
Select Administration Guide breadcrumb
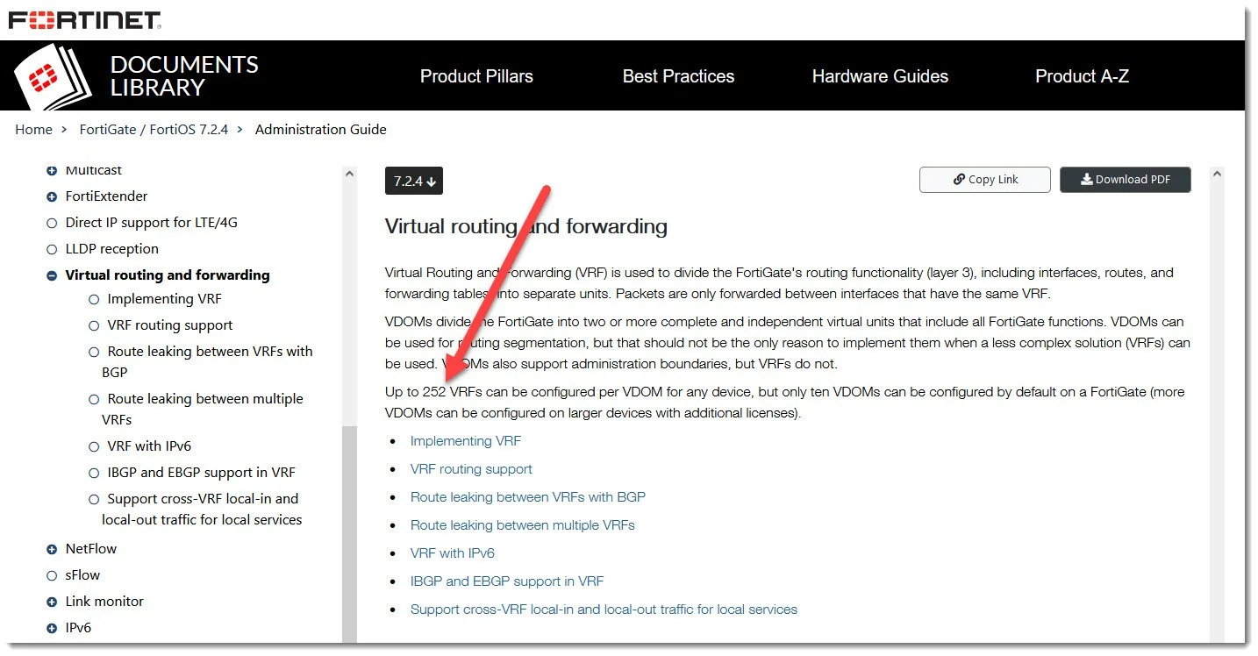coord(321,130)
